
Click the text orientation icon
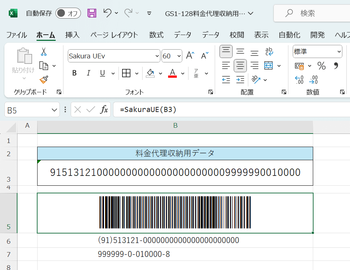[256, 80]
